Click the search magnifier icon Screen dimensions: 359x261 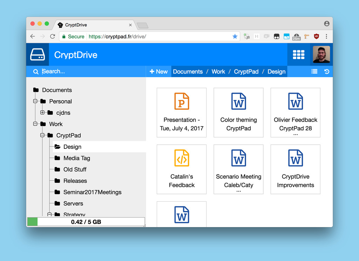[35, 71]
